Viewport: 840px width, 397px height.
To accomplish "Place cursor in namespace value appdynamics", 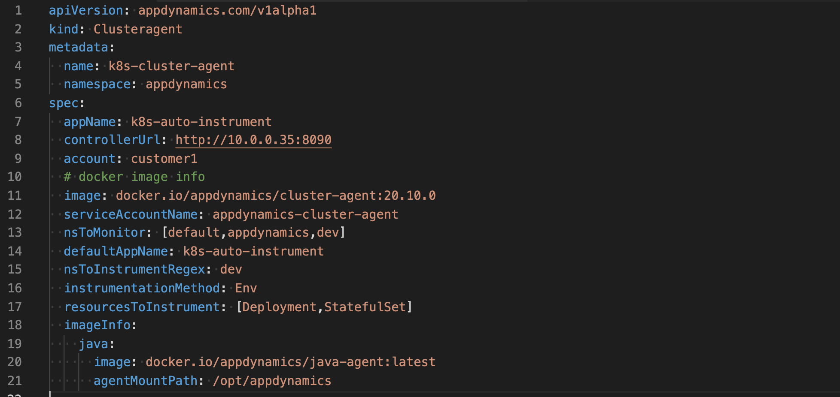I will 186,84.
